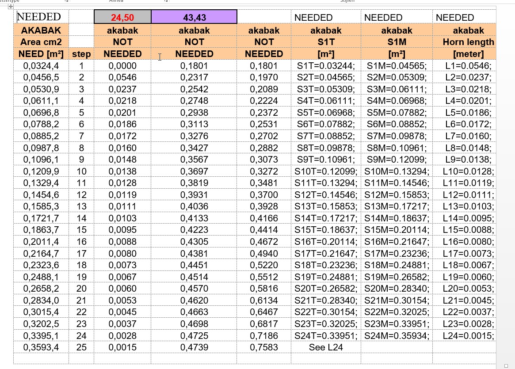Click the cell containing 0,4663
Image resolution: width=515 pixels, height=369 pixels.
point(194,312)
